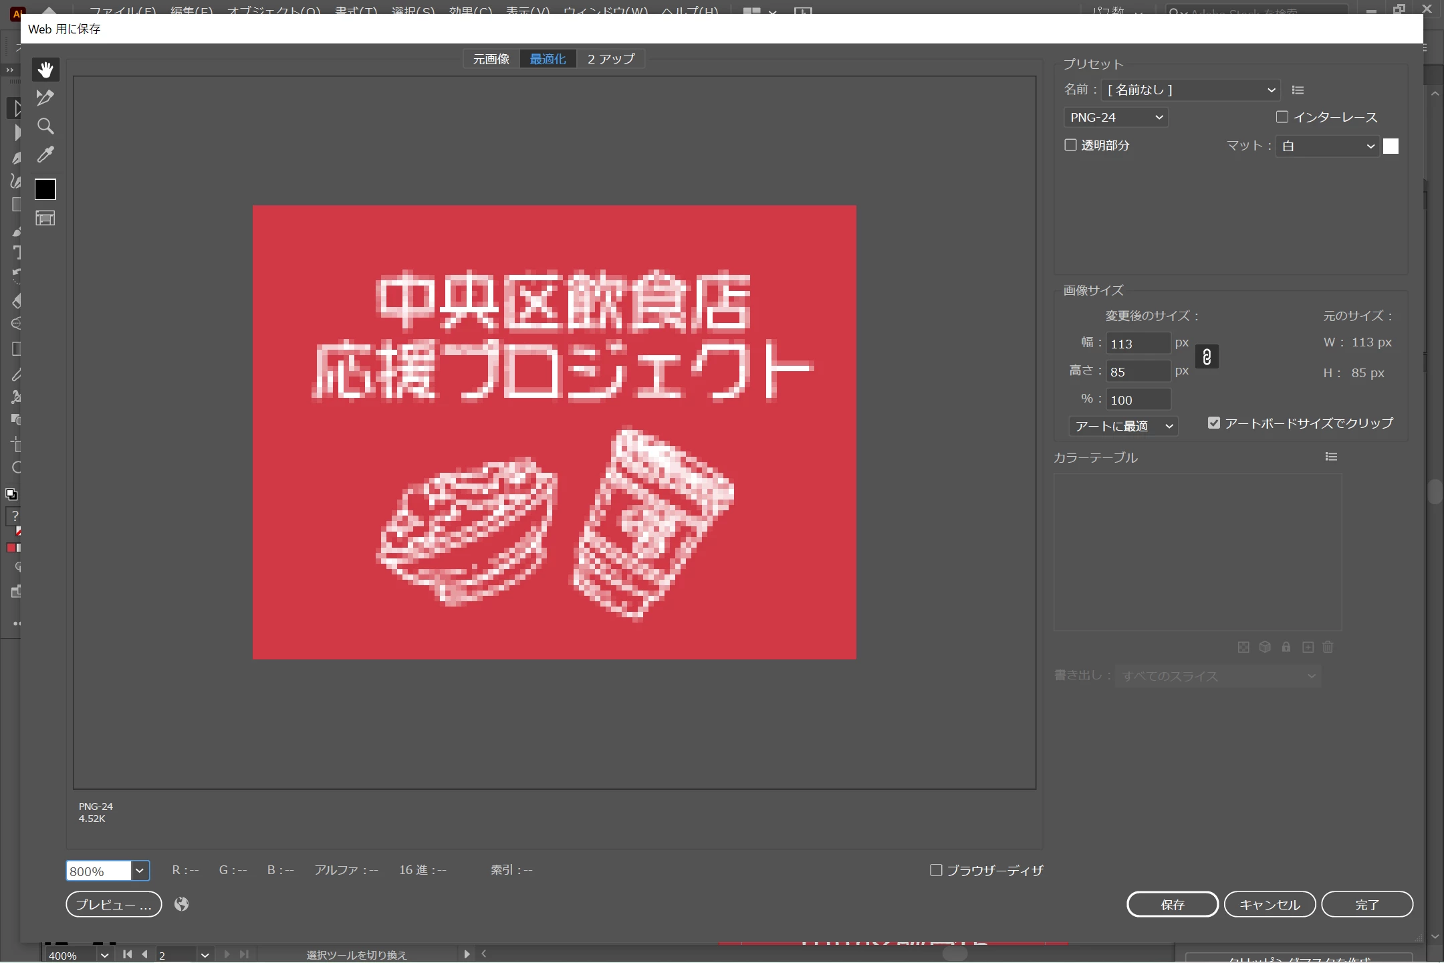
Task: Click the キャンセル button
Action: (x=1270, y=905)
